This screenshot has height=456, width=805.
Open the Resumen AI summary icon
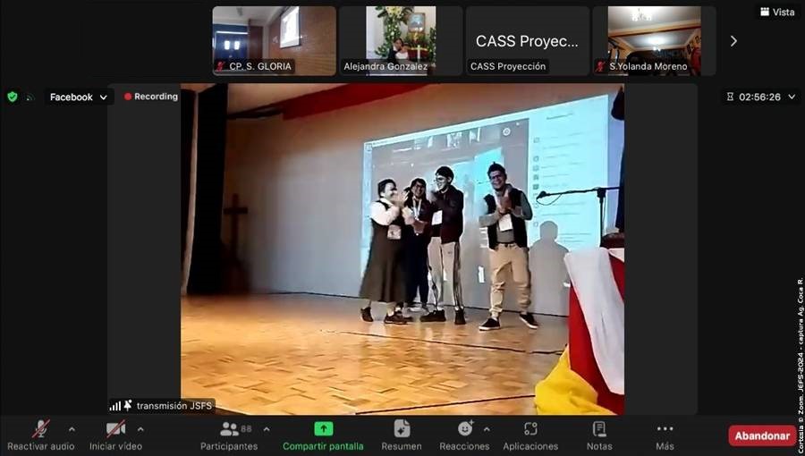coord(402,429)
